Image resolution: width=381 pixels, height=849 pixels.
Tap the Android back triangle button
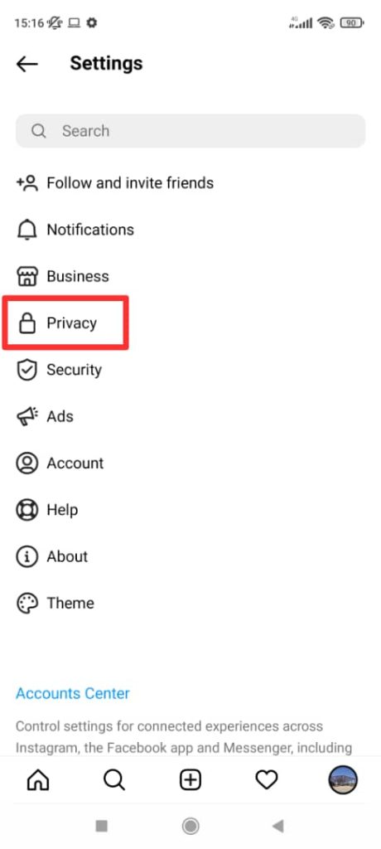tap(278, 826)
